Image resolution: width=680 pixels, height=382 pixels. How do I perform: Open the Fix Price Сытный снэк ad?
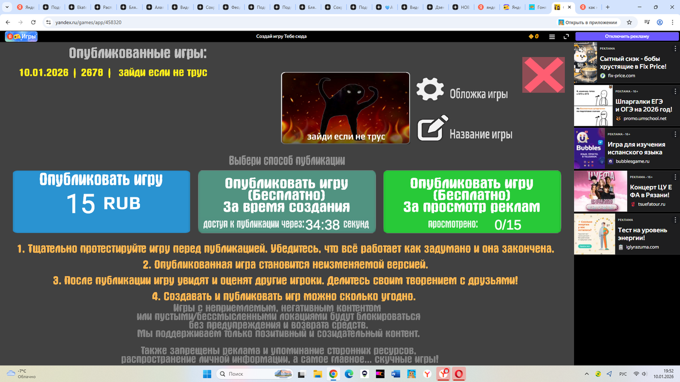626,62
